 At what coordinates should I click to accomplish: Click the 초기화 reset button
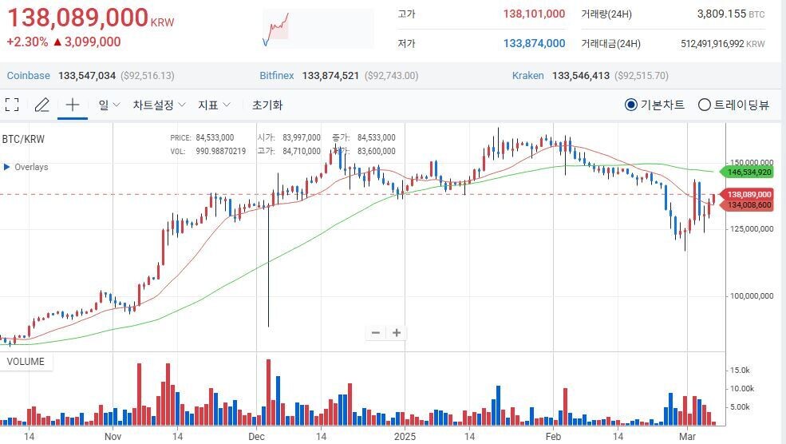pyautogui.click(x=267, y=105)
